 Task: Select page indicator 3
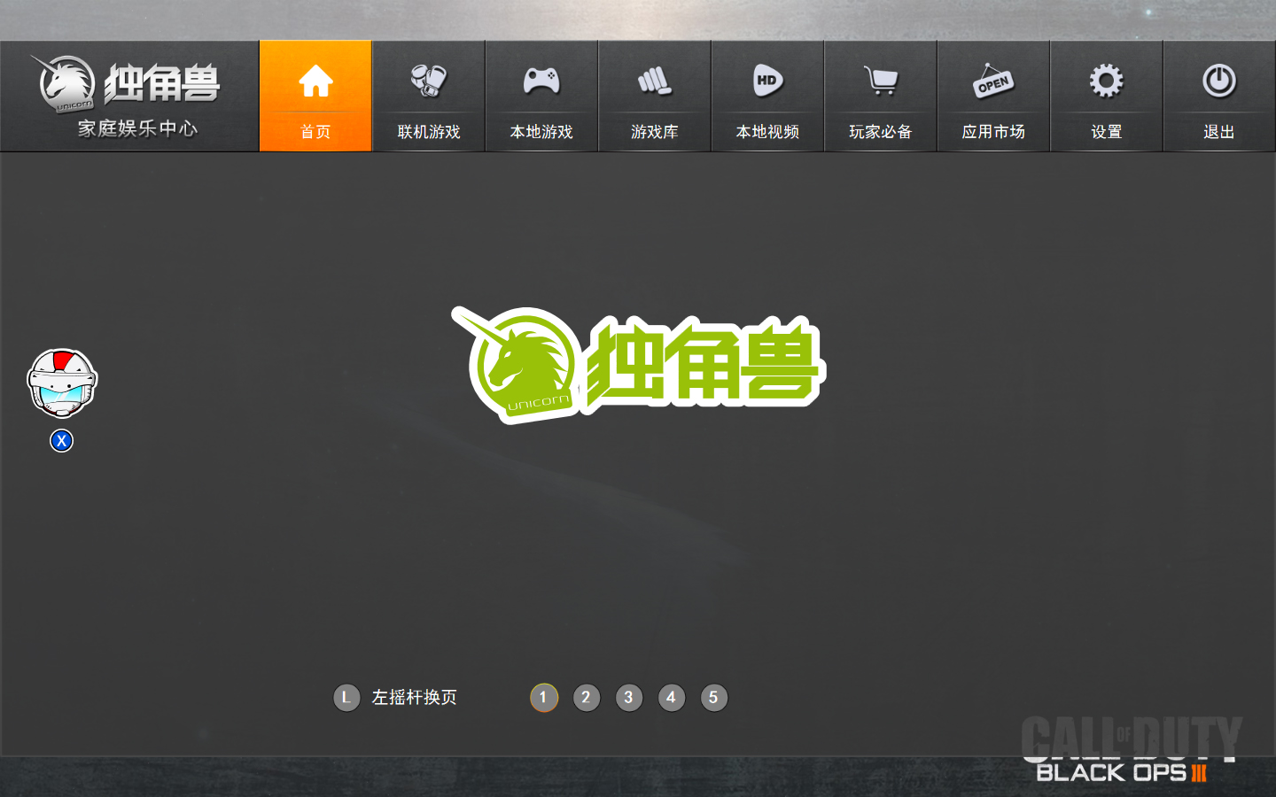pos(629,698)
